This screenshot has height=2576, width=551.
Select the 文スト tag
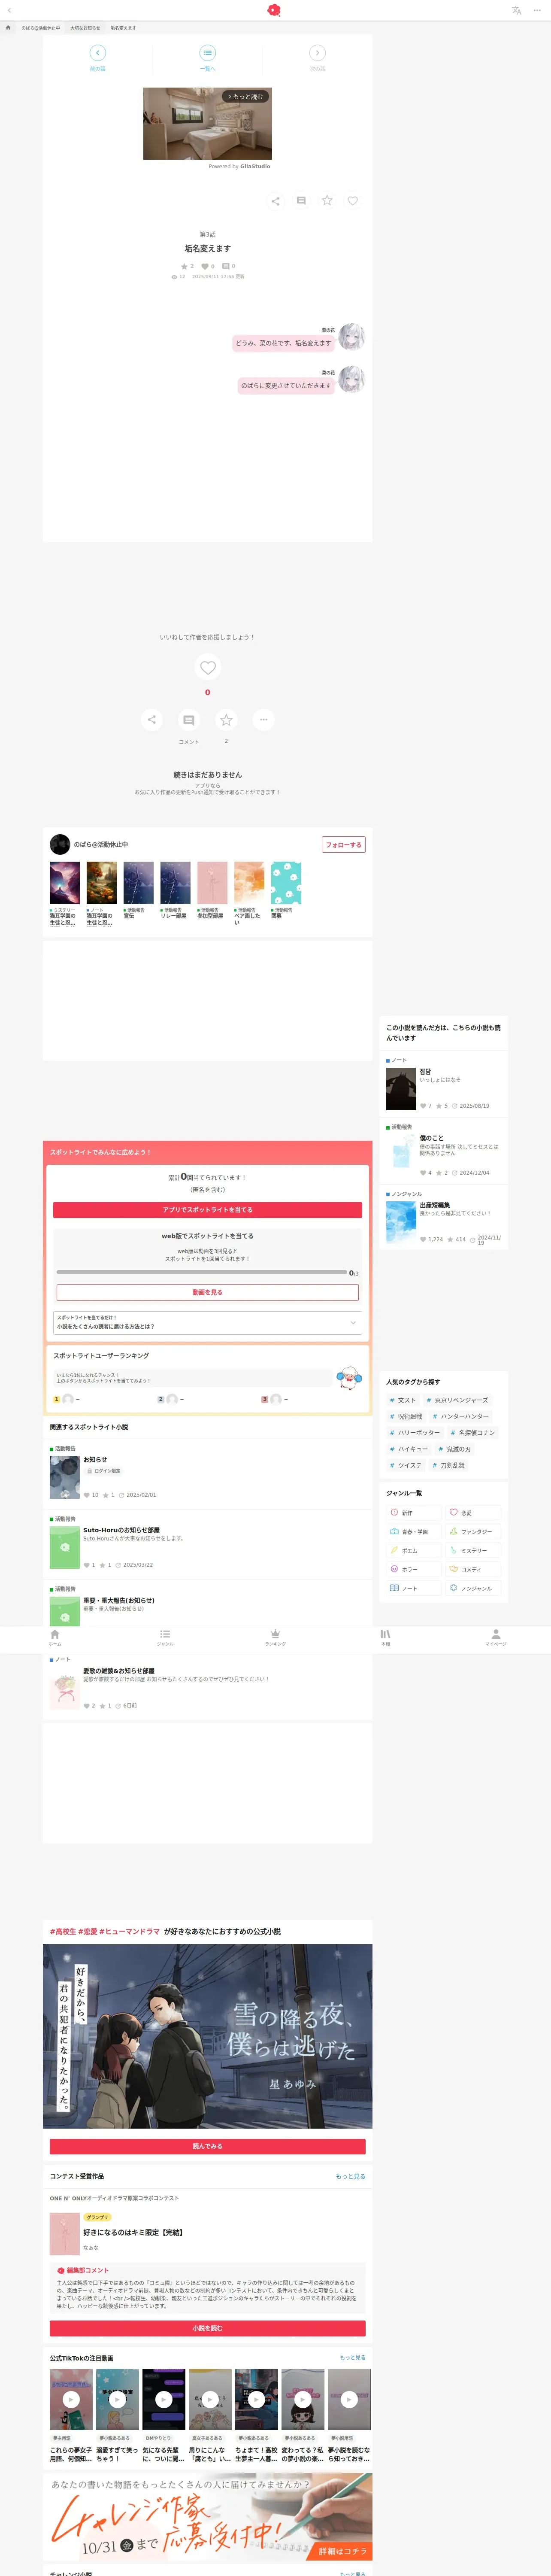pos(402,1400)
